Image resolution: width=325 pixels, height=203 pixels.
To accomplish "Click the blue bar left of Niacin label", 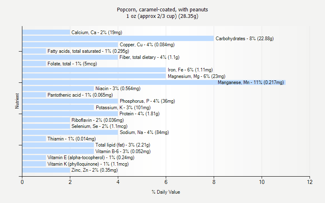I will [x=58, y=89].
